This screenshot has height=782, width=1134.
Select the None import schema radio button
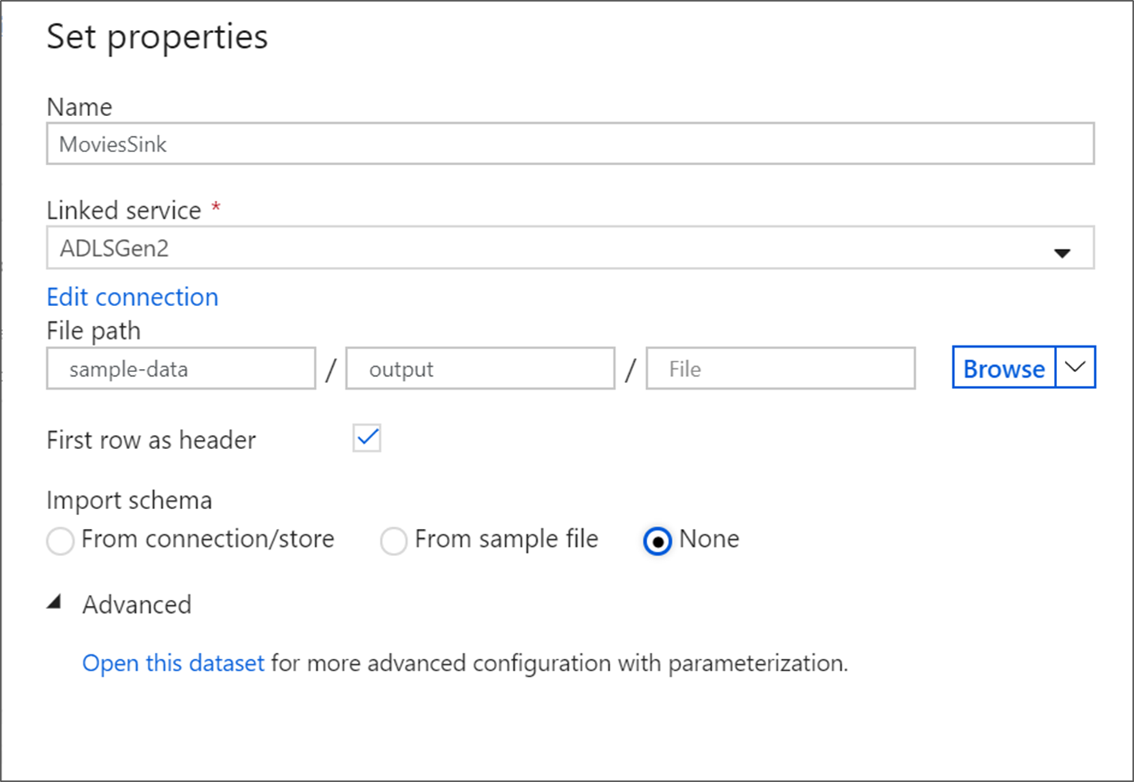[x=657, y=541]
